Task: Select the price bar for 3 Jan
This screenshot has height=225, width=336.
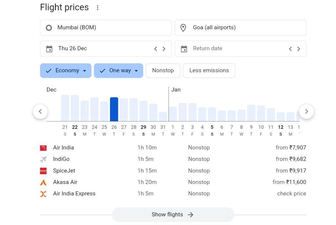Action: tap(192, 112)
